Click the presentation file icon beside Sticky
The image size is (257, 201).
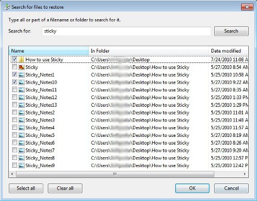(21, 67)
